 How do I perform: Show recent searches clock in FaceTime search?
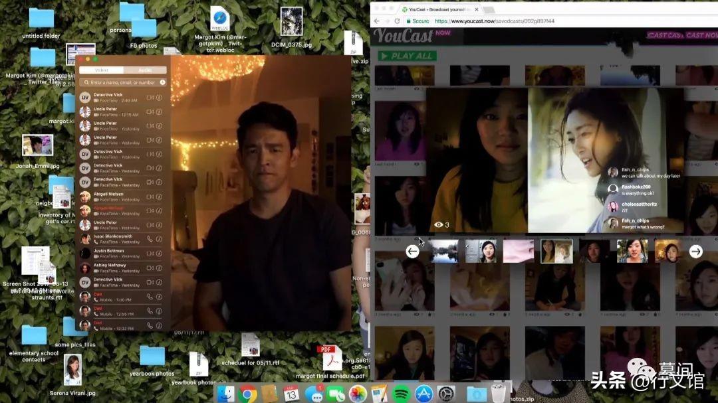click(x=163, y=82)
